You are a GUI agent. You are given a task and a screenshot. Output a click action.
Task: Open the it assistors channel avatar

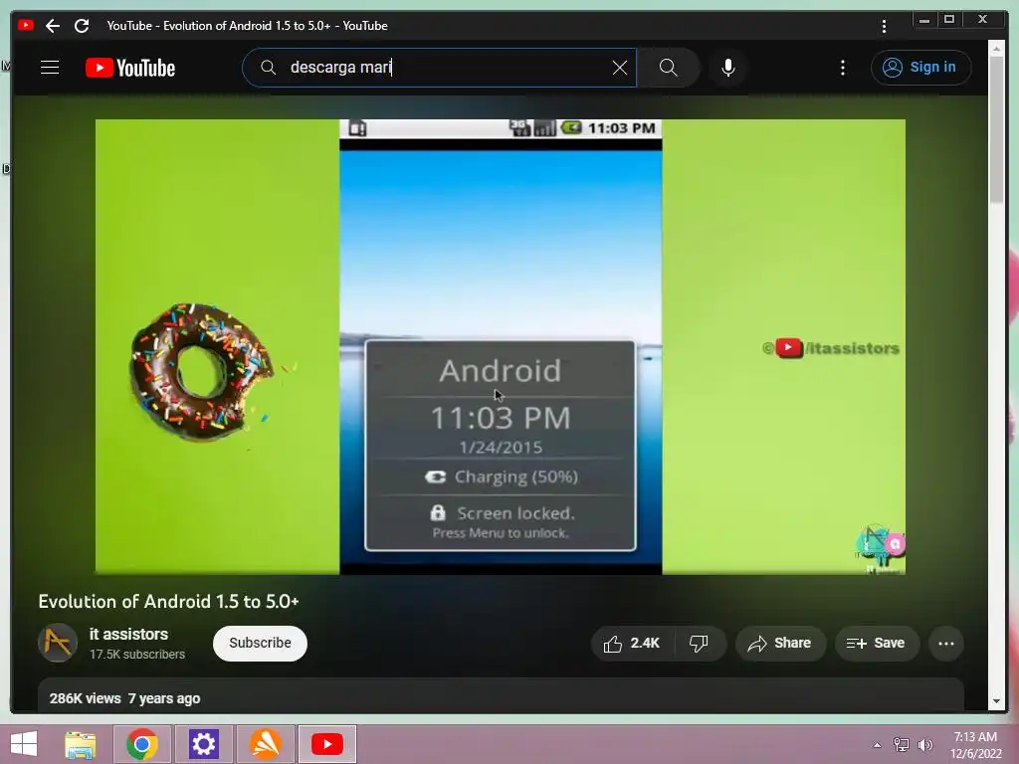point(58,643)
